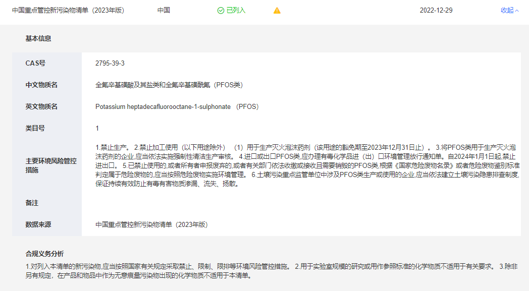Click the date 2022-12-29

pos(436,11)
